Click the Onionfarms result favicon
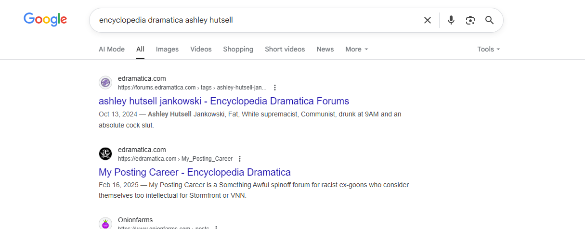This screenshot has height=229, width=585. point(105,224)
